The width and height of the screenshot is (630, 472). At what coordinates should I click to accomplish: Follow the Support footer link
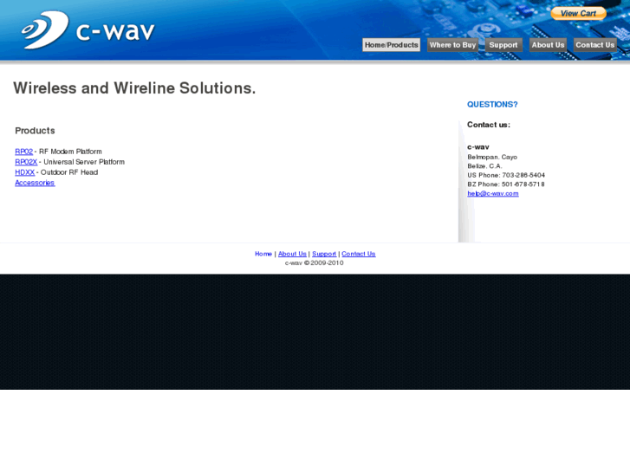(x=324, y=254)
